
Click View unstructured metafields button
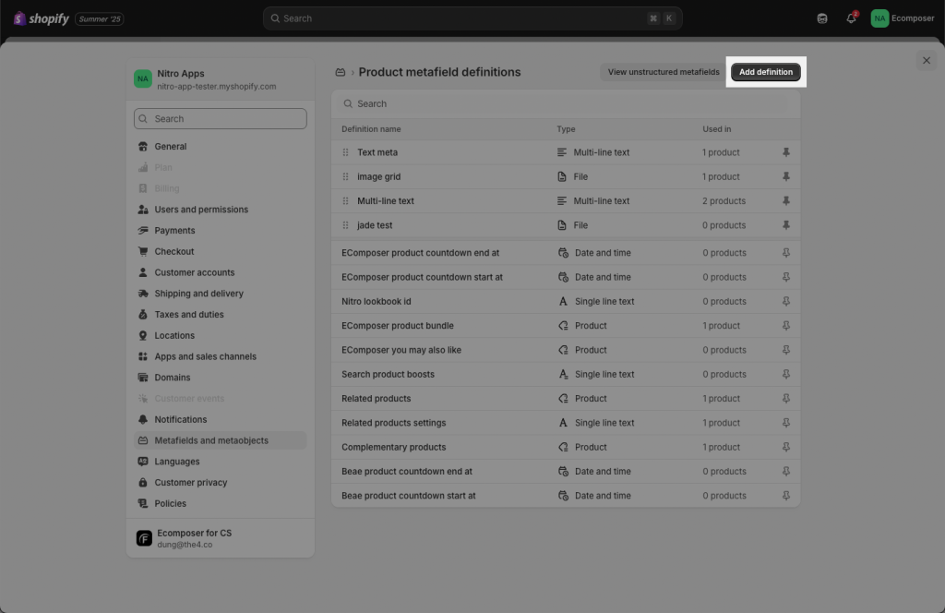point(663,72)
